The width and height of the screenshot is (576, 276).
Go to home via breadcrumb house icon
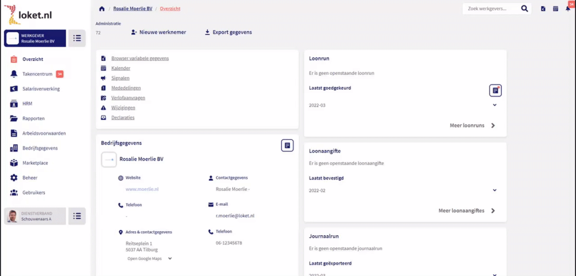click(x=102, y=9)
